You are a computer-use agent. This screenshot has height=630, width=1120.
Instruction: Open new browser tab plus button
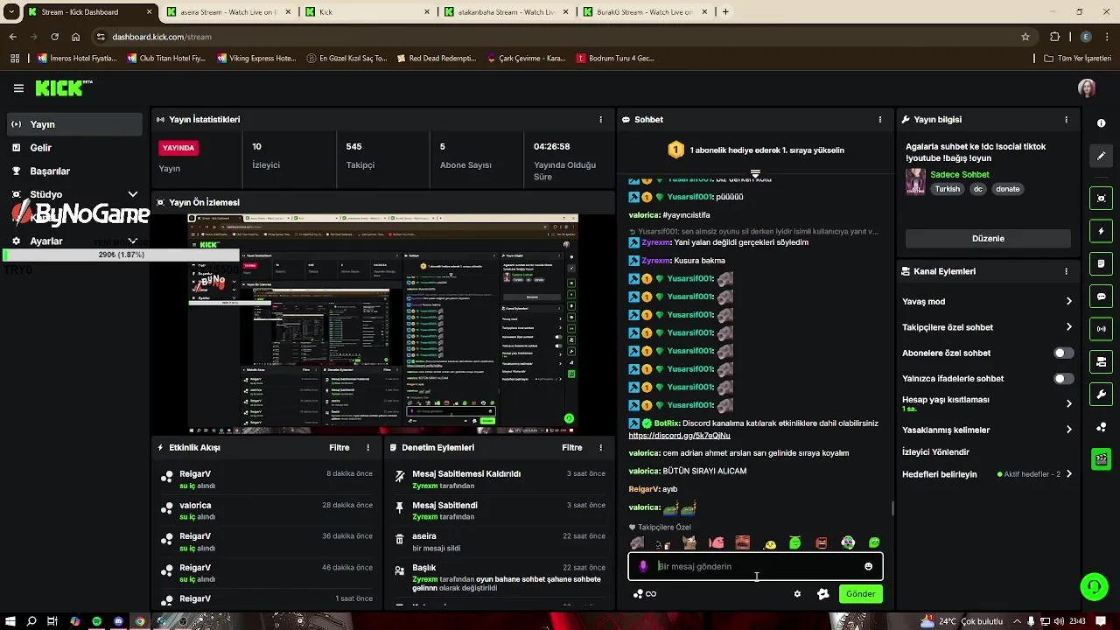click(725, 12)
